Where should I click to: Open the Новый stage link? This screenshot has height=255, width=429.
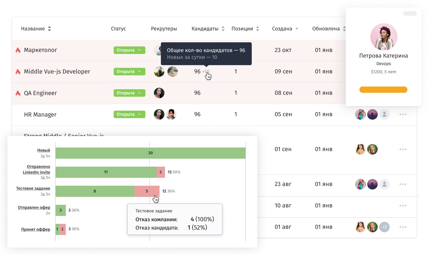(44, 150)
